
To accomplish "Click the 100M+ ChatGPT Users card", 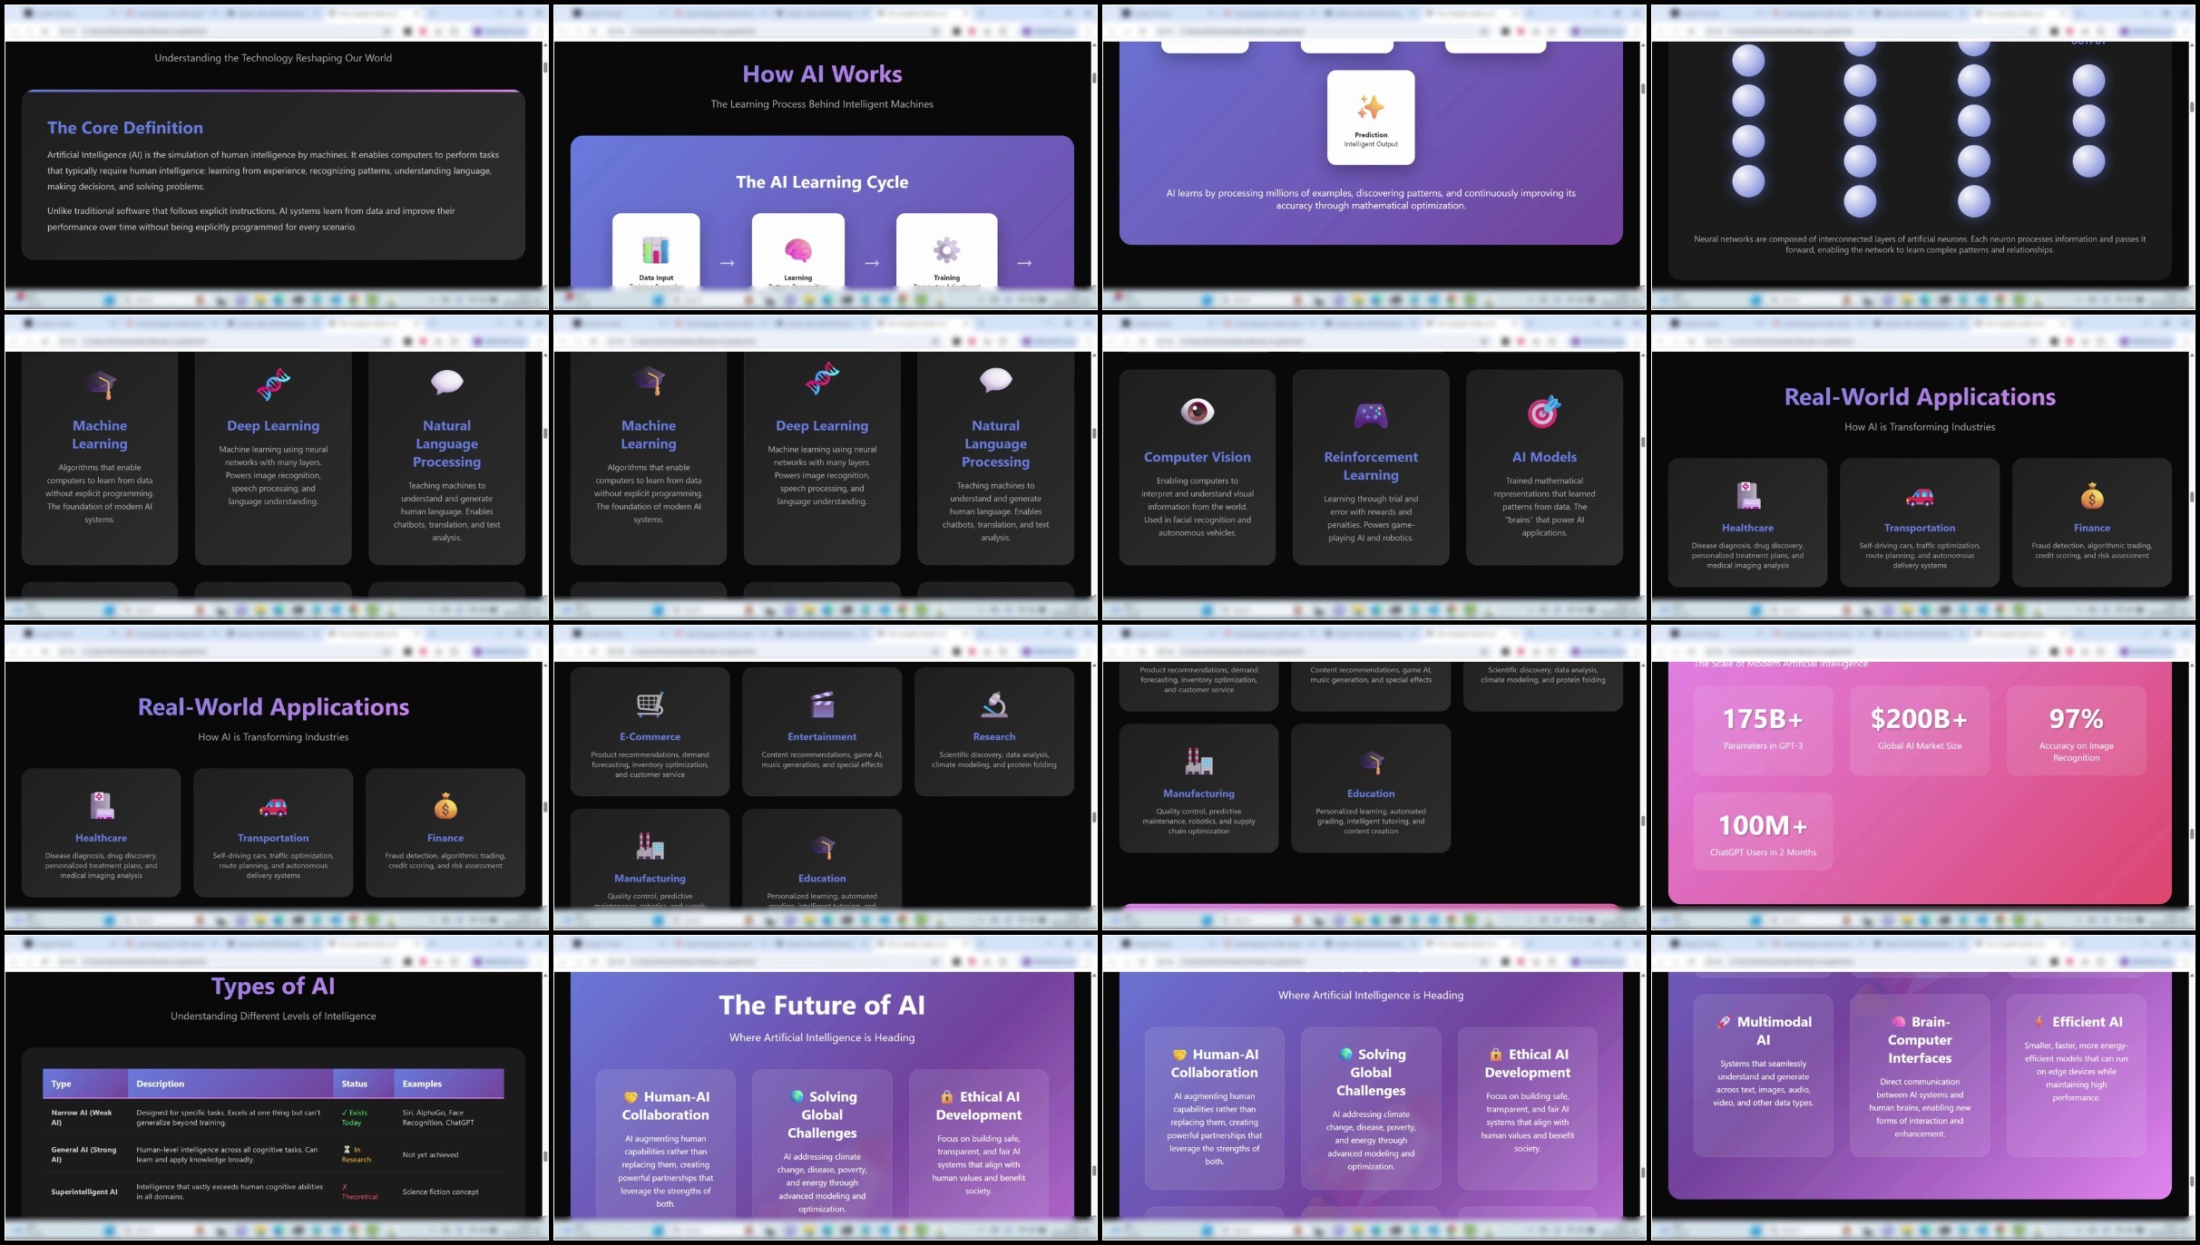I will [x=1763, y=832].
